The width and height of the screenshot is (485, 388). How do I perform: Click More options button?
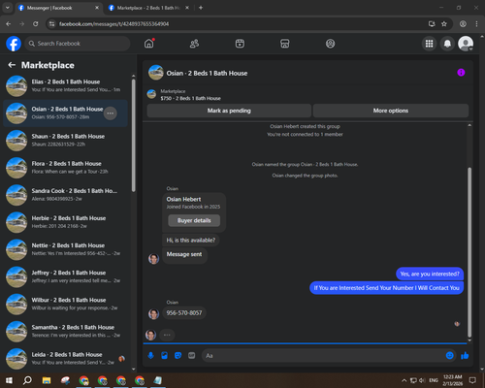[x=391, y=111]
